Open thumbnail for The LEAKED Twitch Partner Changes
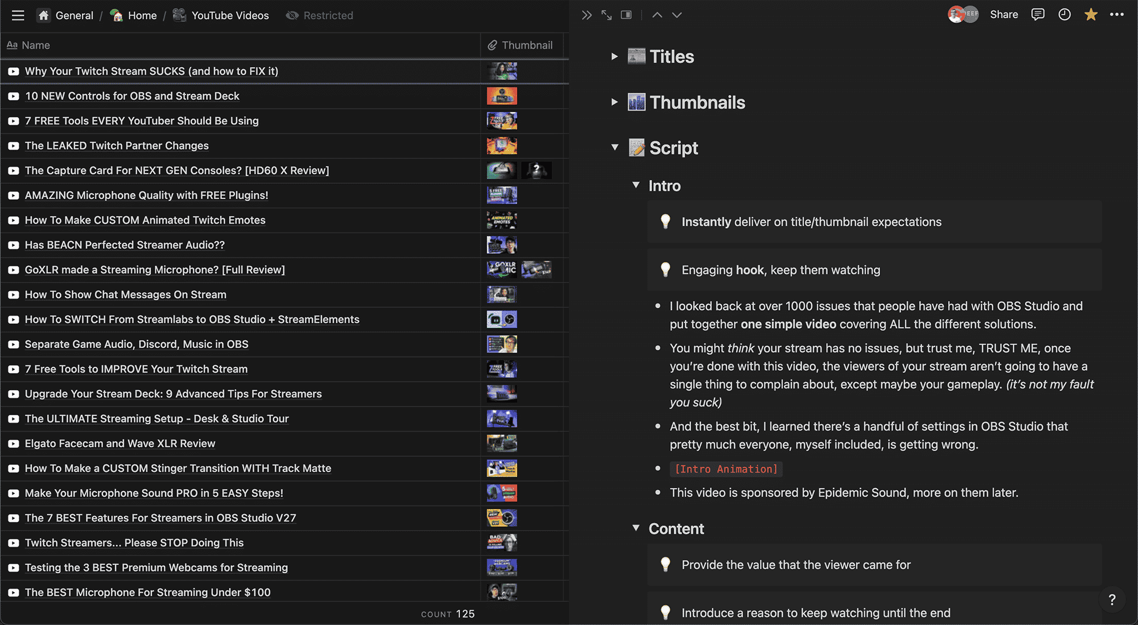Screen dimensions: 1138x625 pyautogui.click(x=501, y=146)
